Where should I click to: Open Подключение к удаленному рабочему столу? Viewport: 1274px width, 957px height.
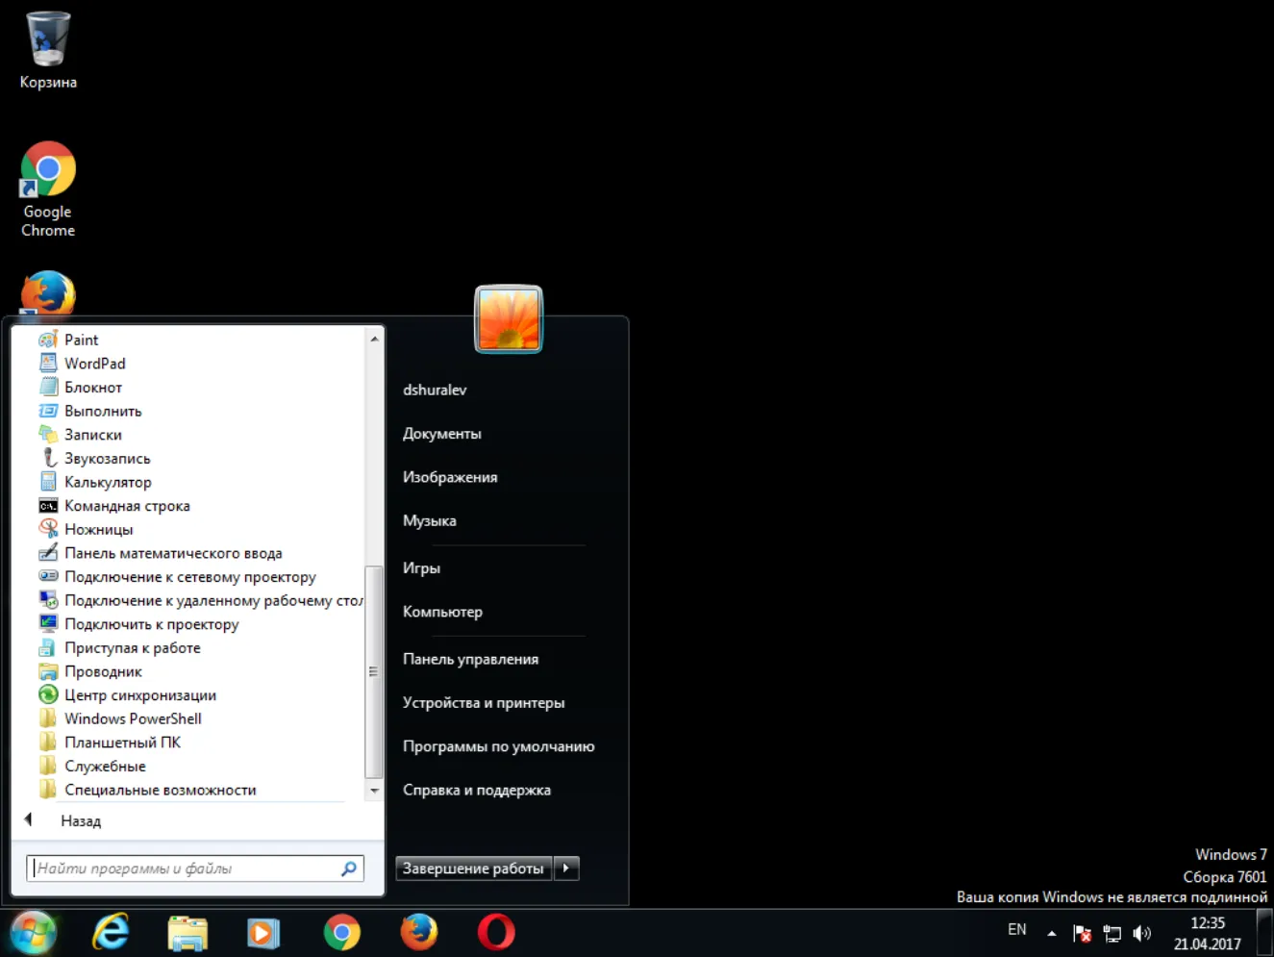click(200, 600)
